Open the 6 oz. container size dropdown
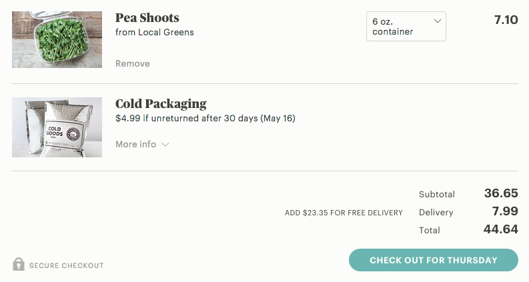The image size is (529, 282). point(406,26)
